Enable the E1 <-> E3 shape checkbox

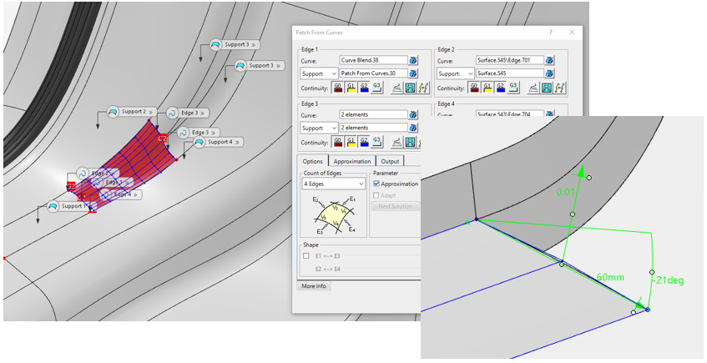(306, 256)
